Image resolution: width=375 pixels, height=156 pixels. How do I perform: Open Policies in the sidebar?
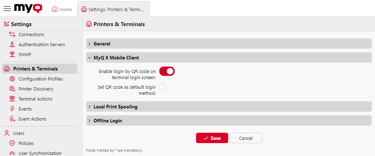(x=26, y=143)
